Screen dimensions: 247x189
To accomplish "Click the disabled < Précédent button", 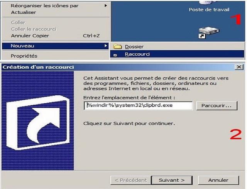I will click(131, 180).
